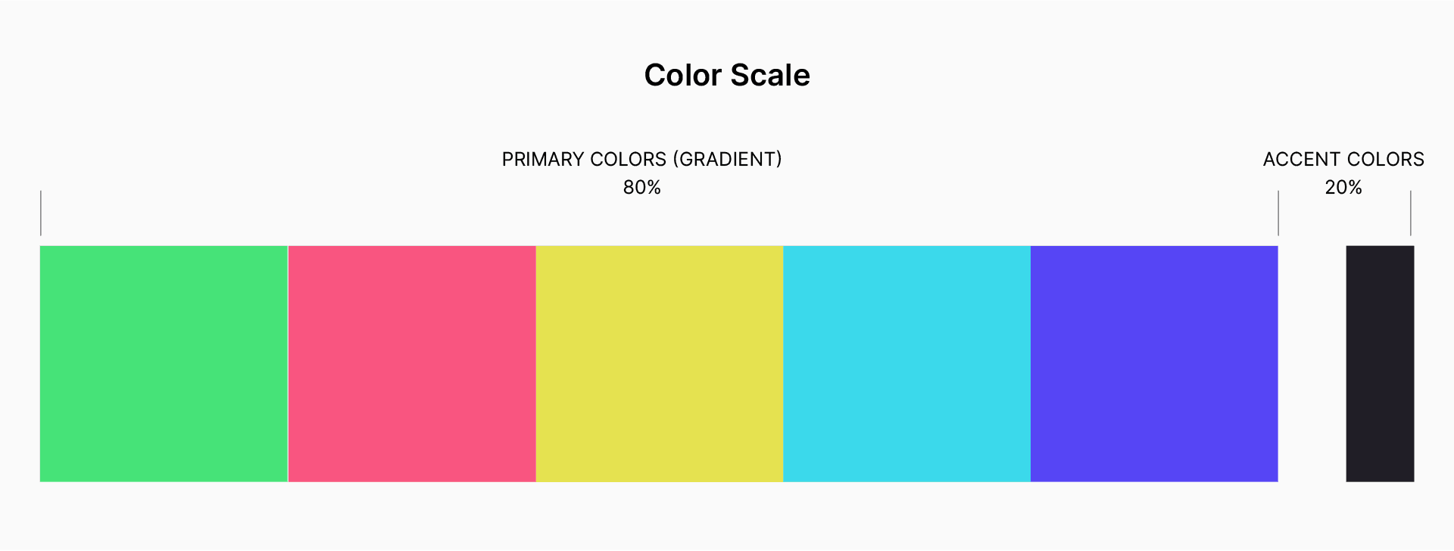Click the word ACCENT in the label
Image resolution: width=1454 pixels, height=551 pixels.
(x=1302, y=159)
